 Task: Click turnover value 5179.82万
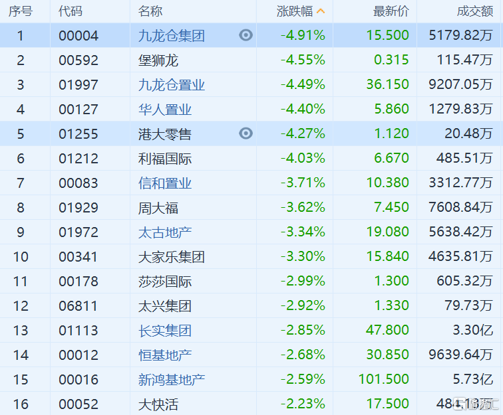[461, 35]
